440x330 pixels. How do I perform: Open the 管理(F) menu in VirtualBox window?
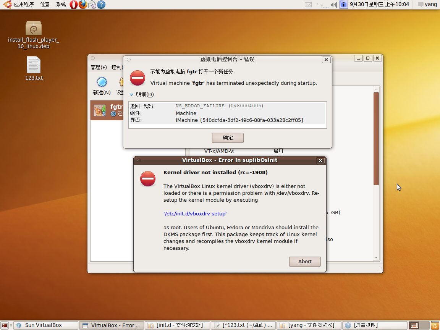pos(99,67)
